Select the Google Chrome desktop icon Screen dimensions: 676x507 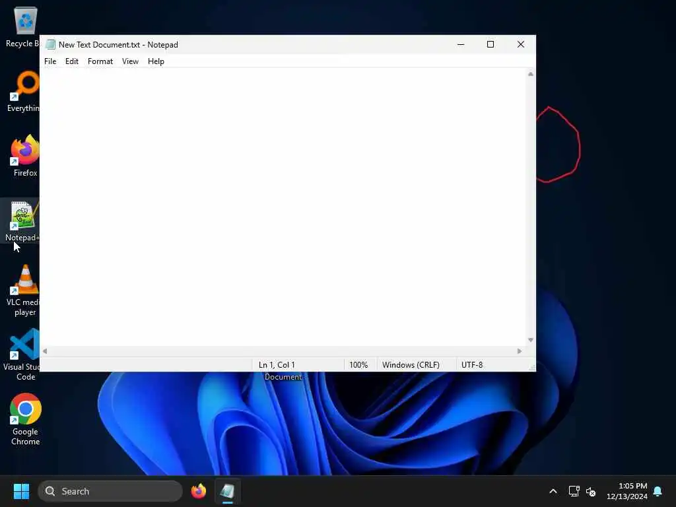26,419
